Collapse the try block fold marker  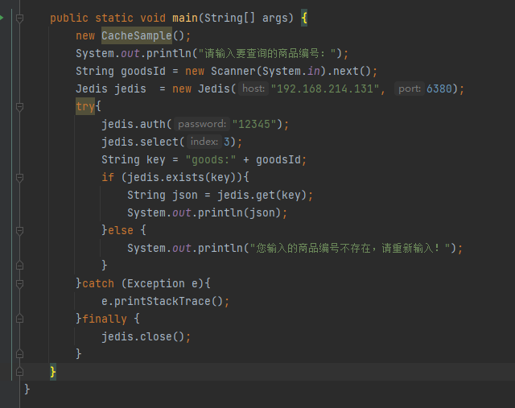click(x=19, y=106)
